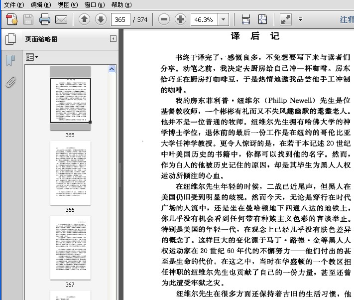Open the 注释 comments pane
This screenshot has height=300, width=354.
coord(347,20)
